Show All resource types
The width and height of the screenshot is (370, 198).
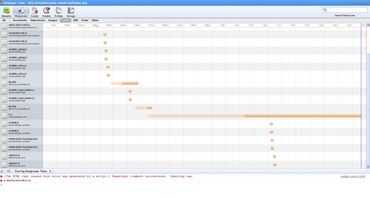[4, 20]
